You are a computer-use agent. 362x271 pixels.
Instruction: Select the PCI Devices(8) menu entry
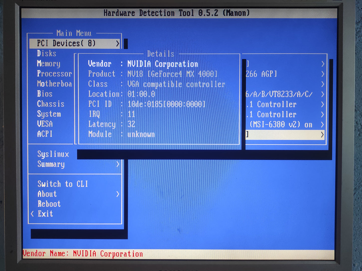click(x=66, y=43)
